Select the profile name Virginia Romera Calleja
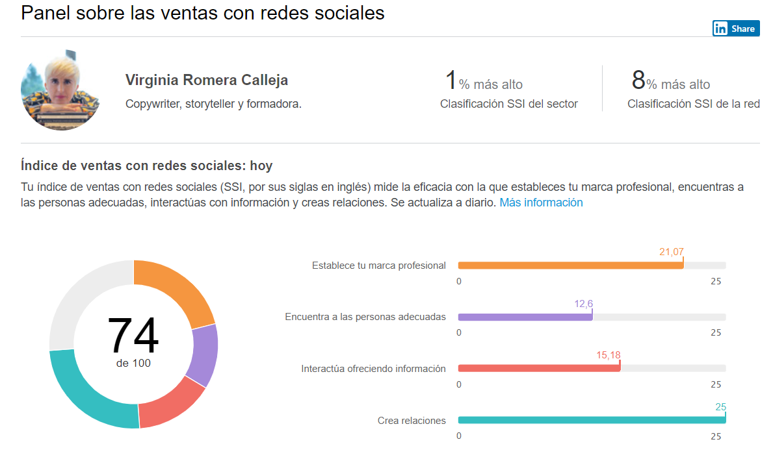 (x=206, y=81)
